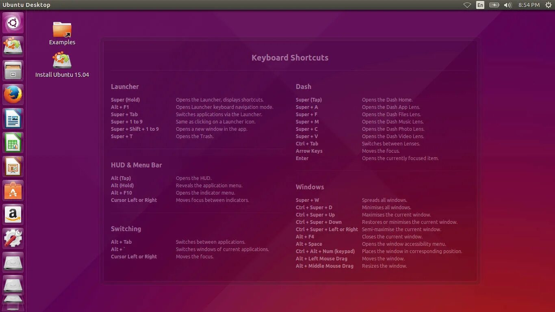Screen dimensions: 555x312
Task: Click the Super + T shortcut text
Action: click(122, 136)
